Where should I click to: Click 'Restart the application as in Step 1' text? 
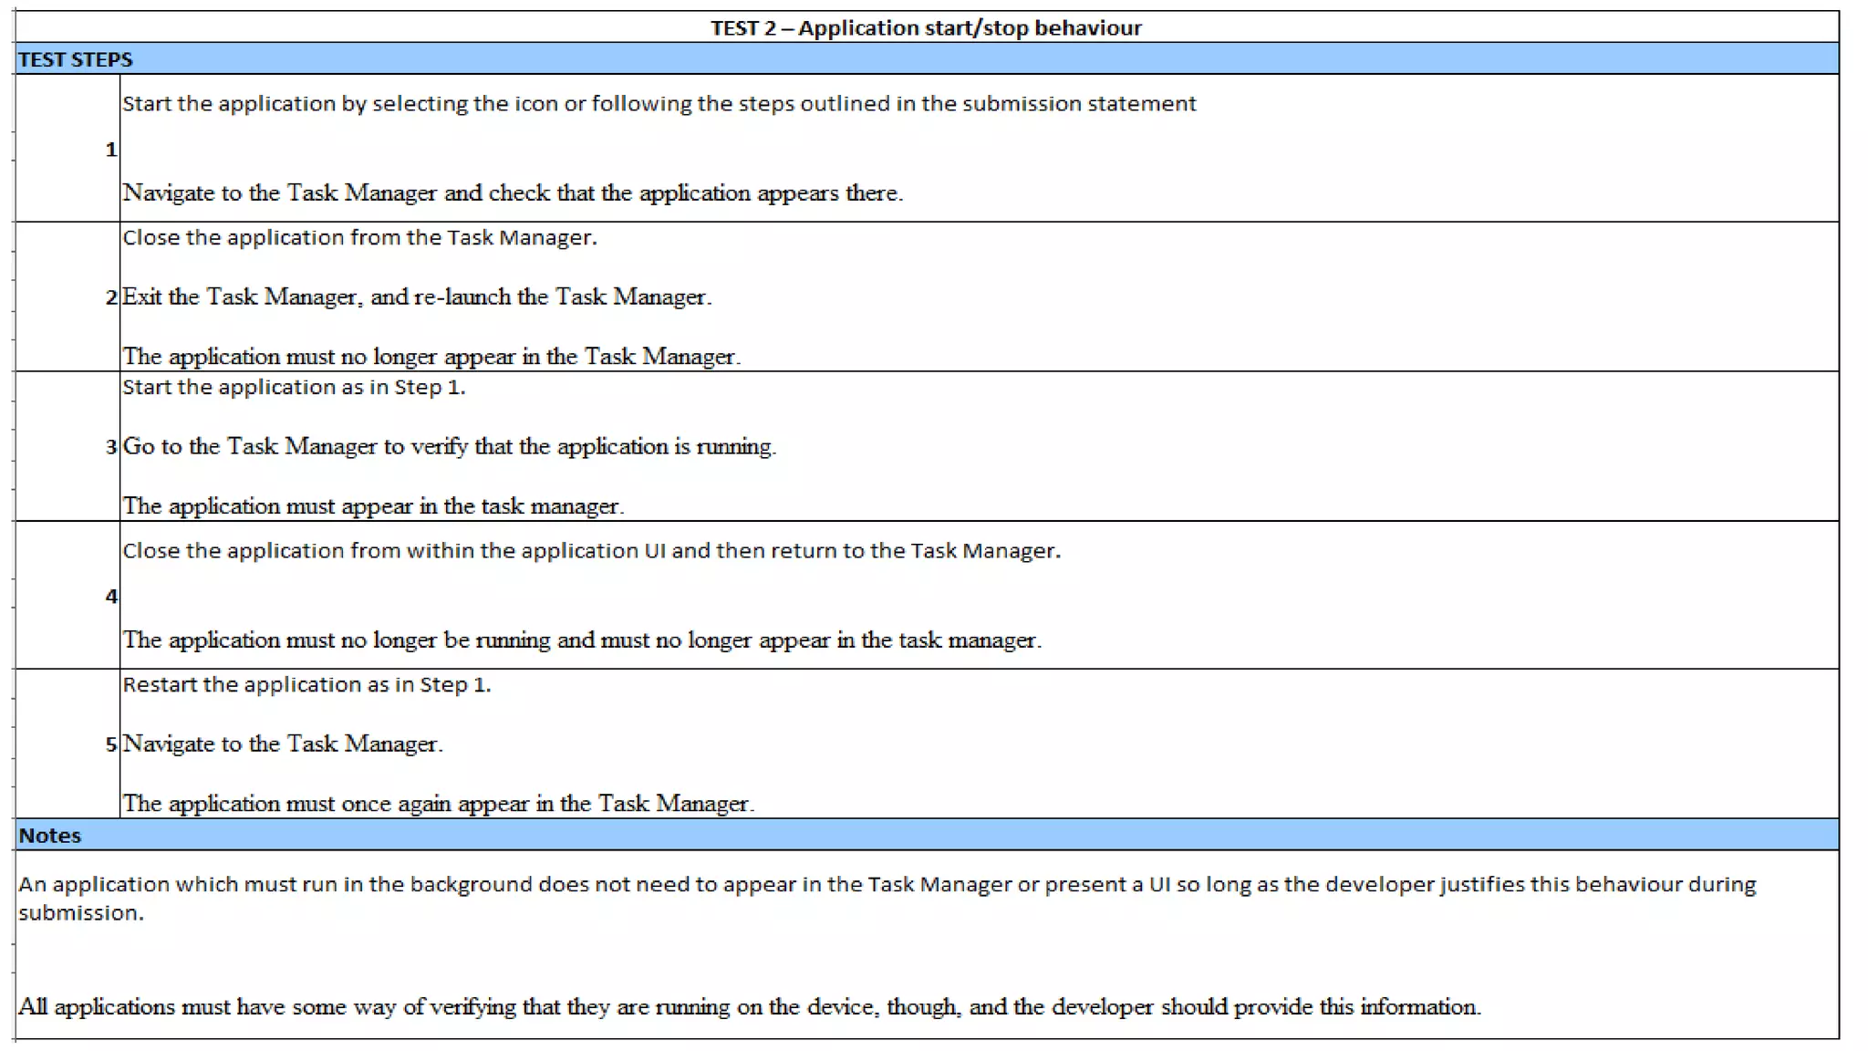pos(306,685)
